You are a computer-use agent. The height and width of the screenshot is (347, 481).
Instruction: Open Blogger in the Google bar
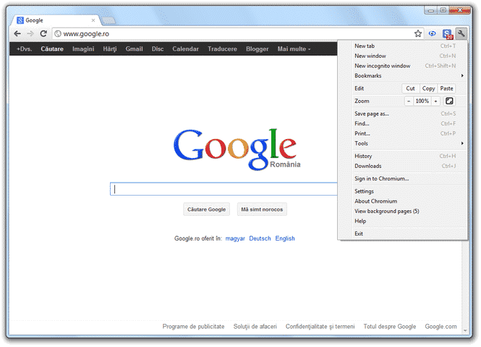point(257,49)
